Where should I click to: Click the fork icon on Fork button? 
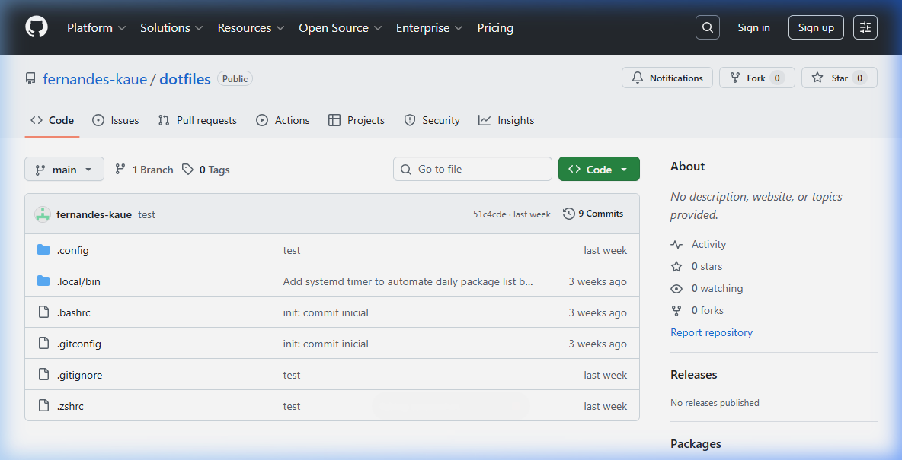coord(735,77)
